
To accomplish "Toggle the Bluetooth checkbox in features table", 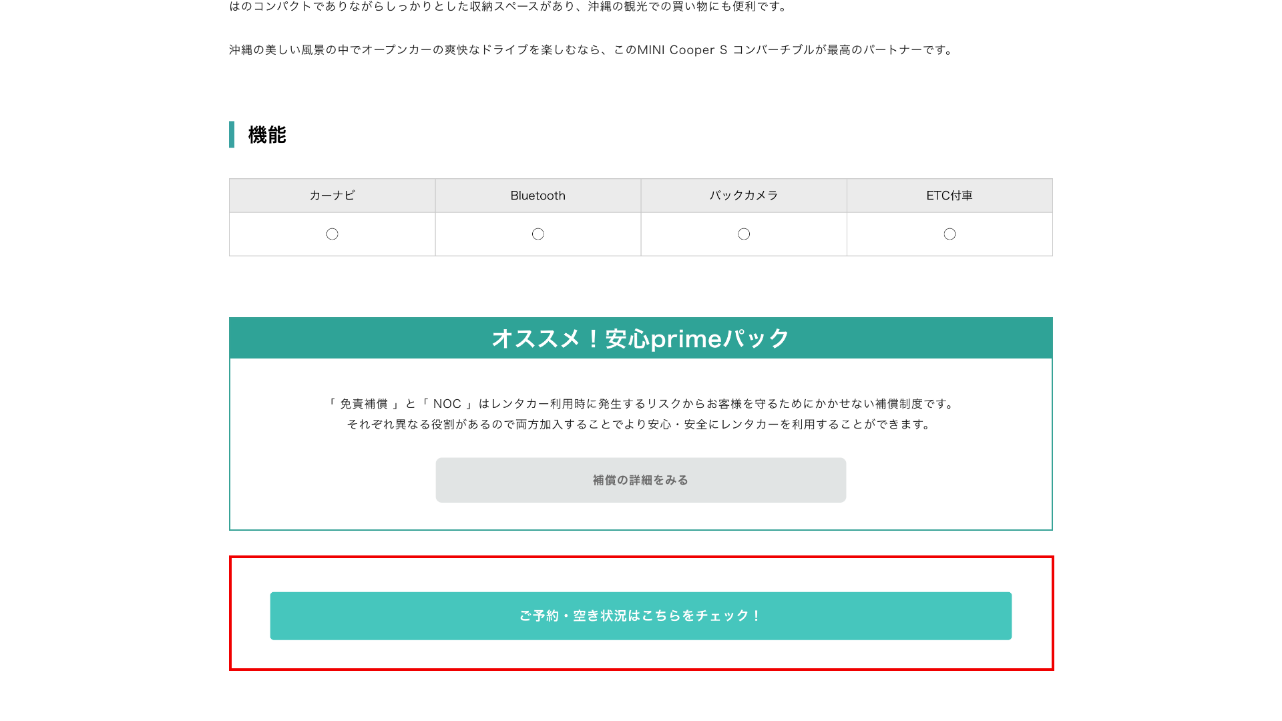I will click(x=538, y=233).
